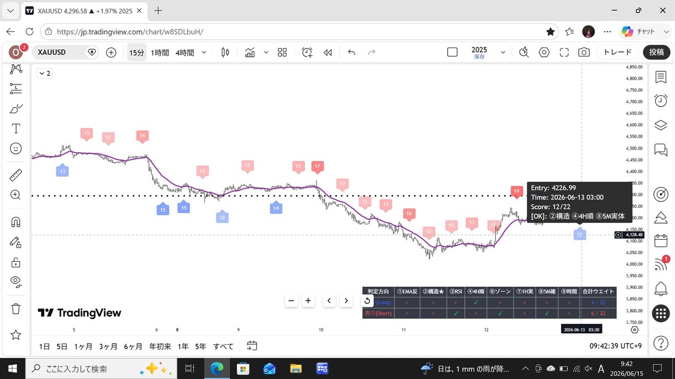The width and height of the screenshot is (675, 379).
Task: Select the すべて date range
Action: (x=224, y=346)
